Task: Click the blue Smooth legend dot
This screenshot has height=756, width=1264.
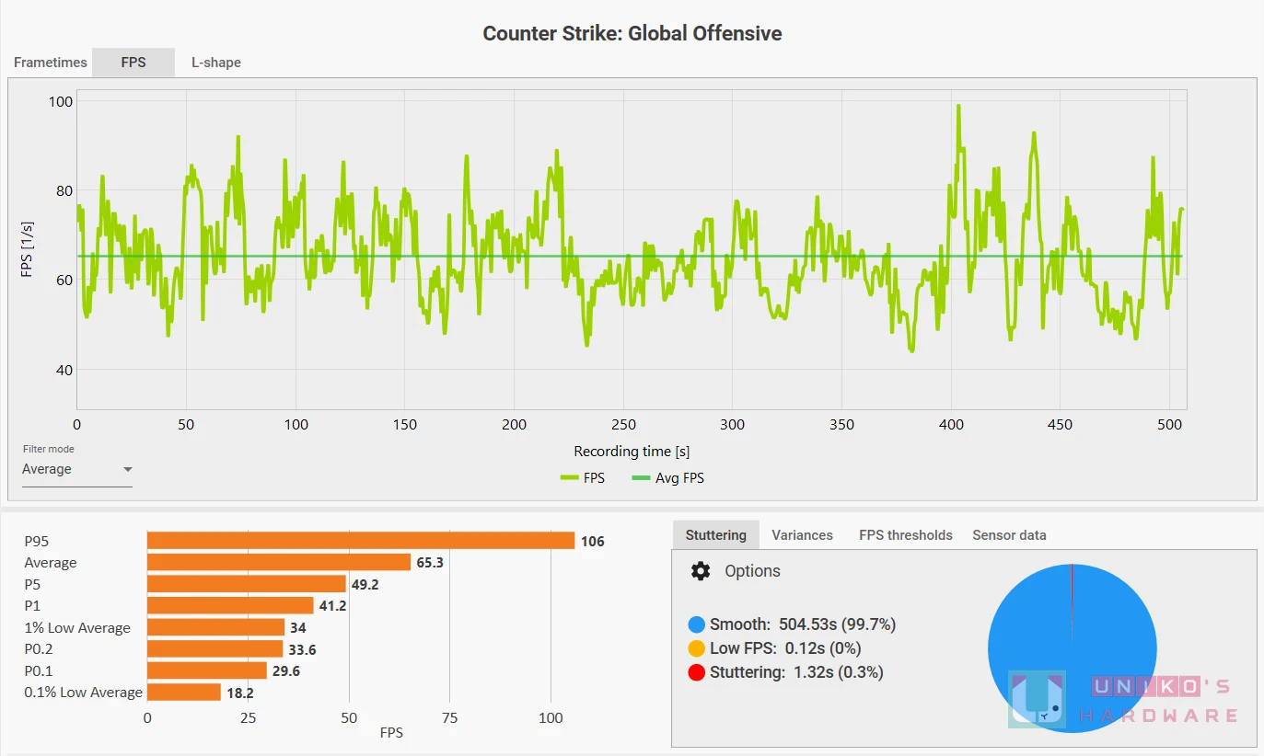Action: click(x=697, y=624)
